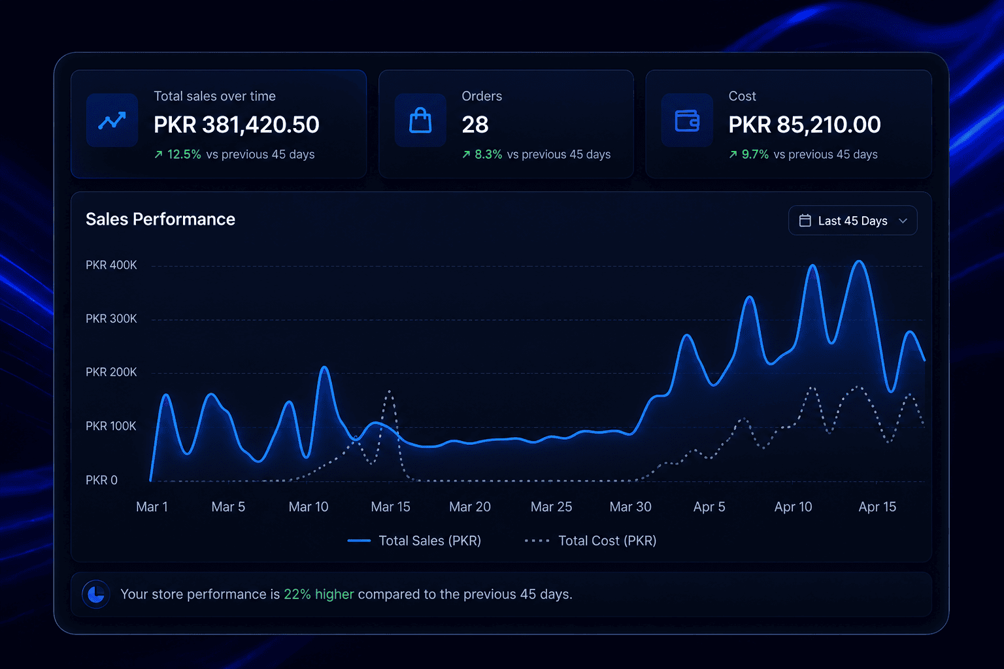Image resolution: width=1004 pixels, height=669 pixels.
Task: Click the PKR 200K y-axis label
Action: point(111,372)
